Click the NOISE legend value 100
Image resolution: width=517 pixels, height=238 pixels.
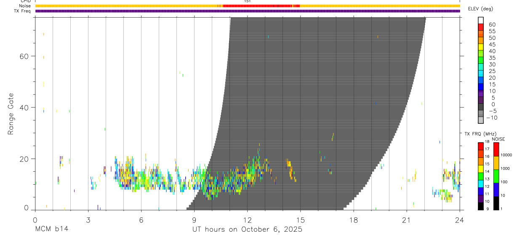point(504,182)
